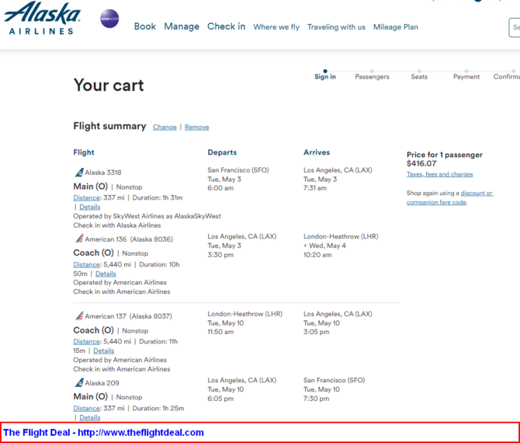Click the 11:50 am departure time
Screen dimensions: 520x443
220,332
